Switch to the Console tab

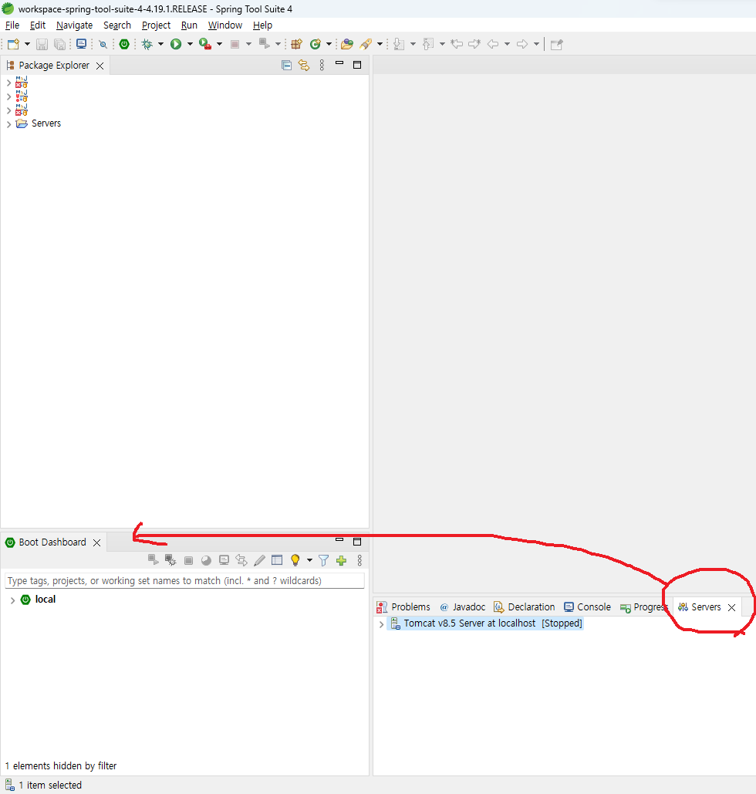click(x=587, y=606)
